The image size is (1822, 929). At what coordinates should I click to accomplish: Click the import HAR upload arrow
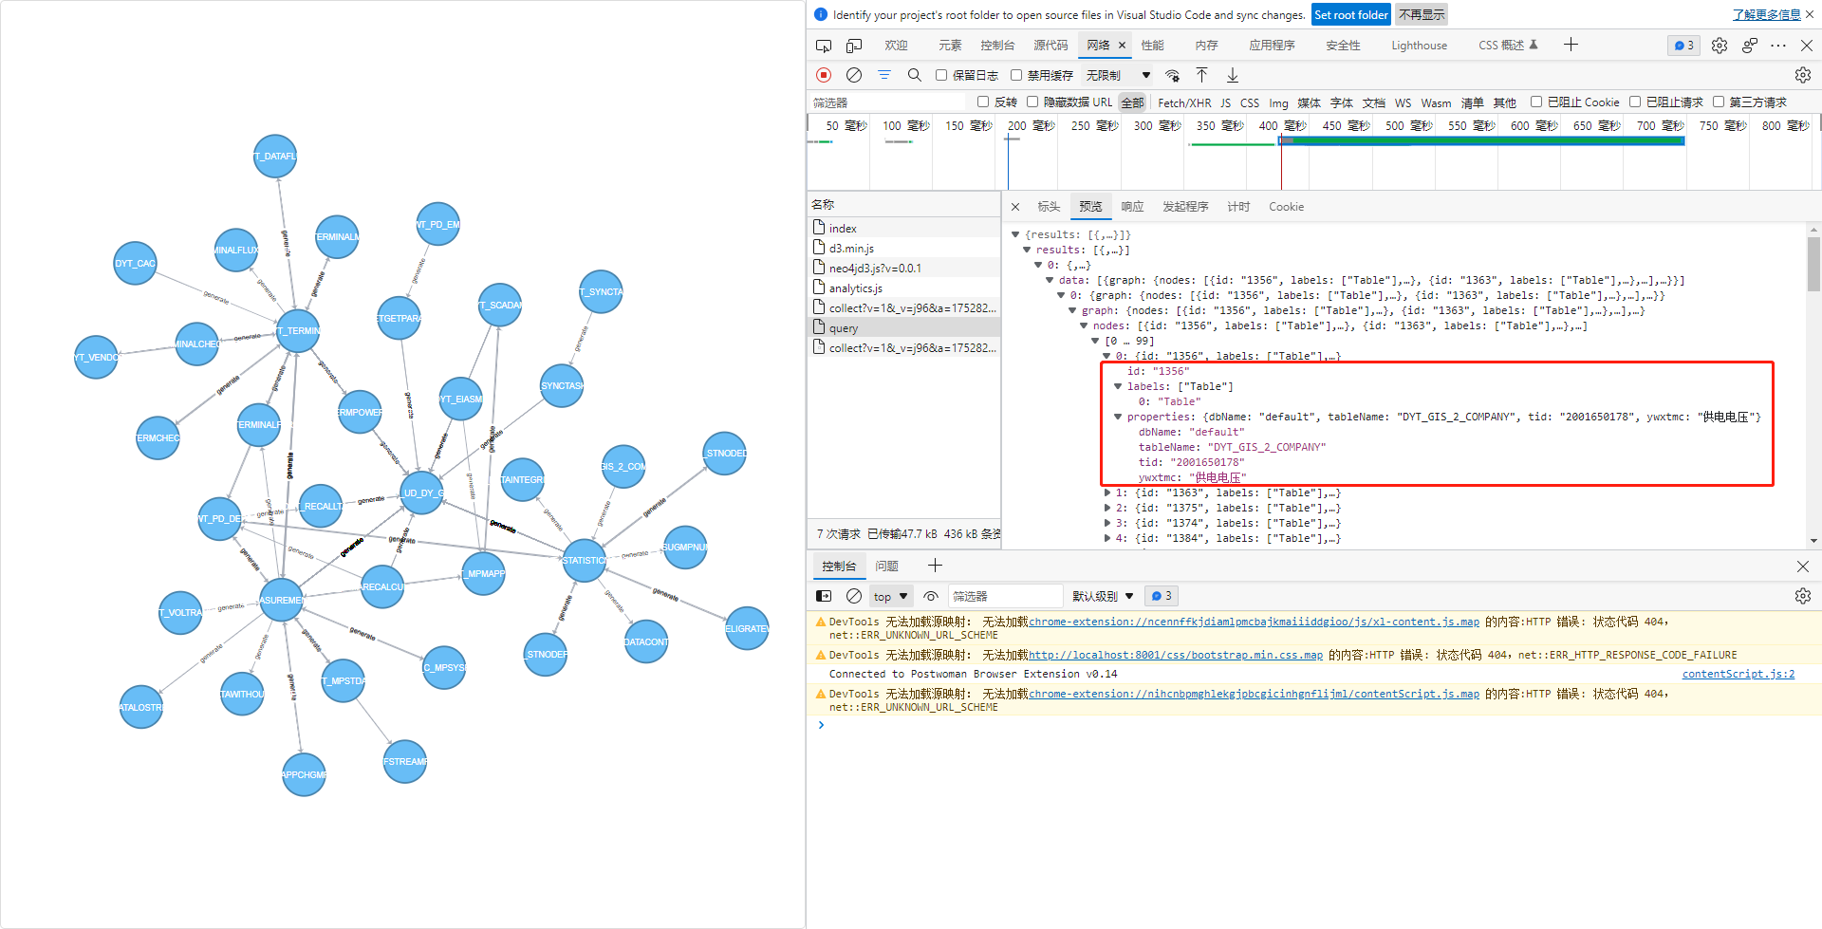coord(1202,75)
